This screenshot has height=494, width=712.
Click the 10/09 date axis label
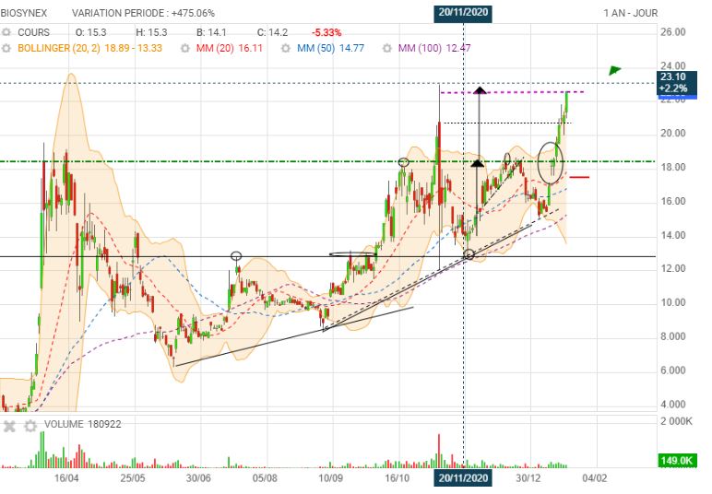(330, 478)
